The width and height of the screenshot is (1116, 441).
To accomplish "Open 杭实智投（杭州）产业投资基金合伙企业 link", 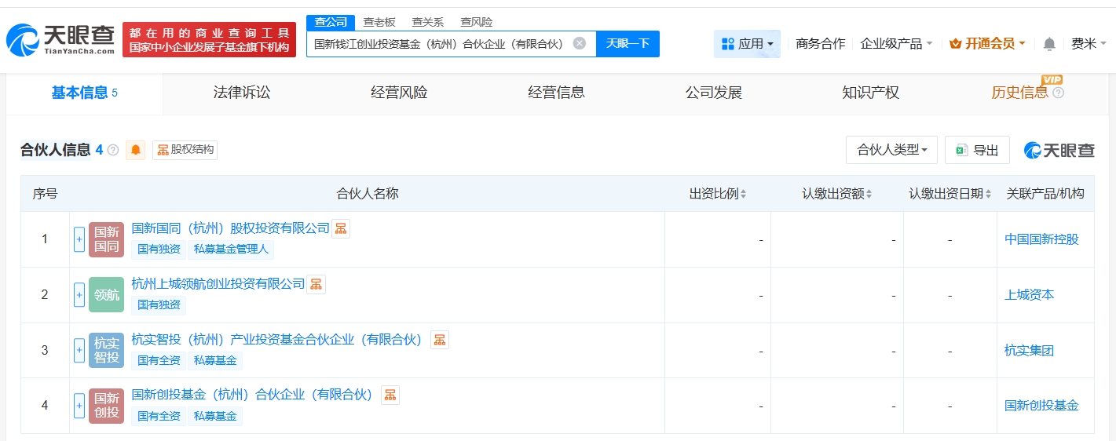I will pyautogui.click(x=279, y=340).
